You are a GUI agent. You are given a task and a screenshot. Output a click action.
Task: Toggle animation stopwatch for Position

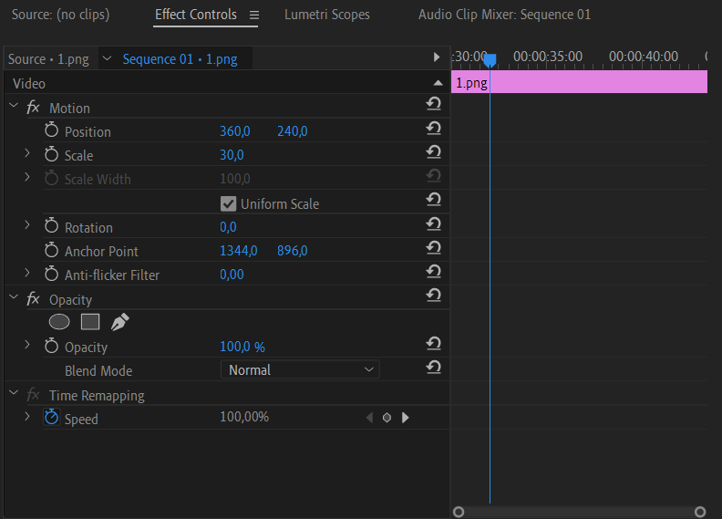coord(52,130)
